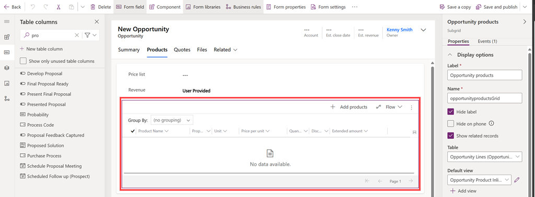Viewport: 535px width, 197px height.
Task: Click the Redo icon in toolbar
Action: (x=46, y=7)
